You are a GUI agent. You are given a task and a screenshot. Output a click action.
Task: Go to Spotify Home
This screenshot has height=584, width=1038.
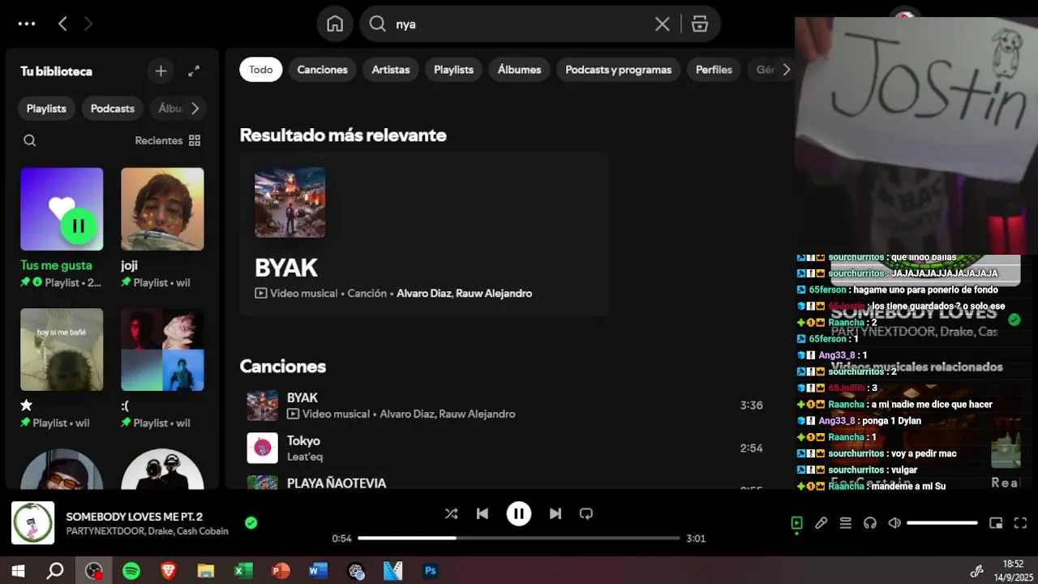pos(335,24)
